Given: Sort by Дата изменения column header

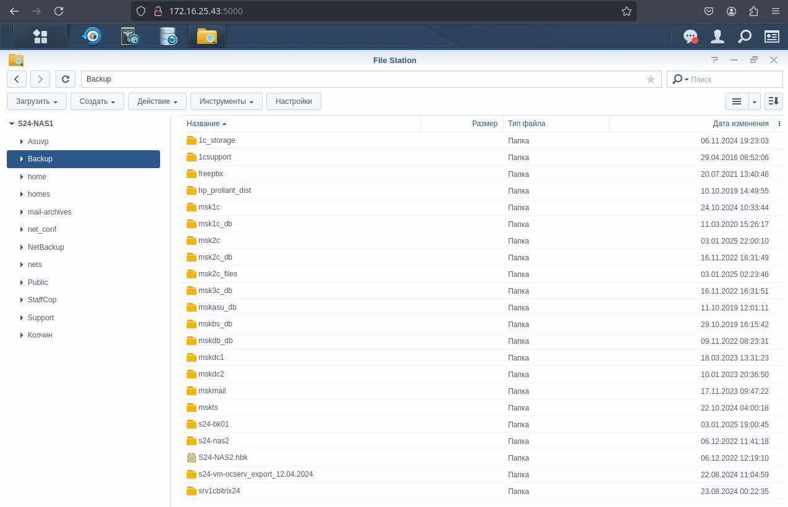Looking at the screenshot, I should point(740,124).
